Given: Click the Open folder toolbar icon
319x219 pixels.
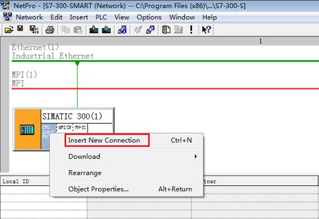Looking at the screenshot, I should coord(9,30).
